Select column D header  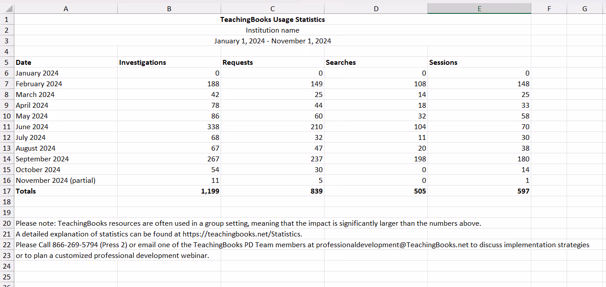[x=376, y=8]
